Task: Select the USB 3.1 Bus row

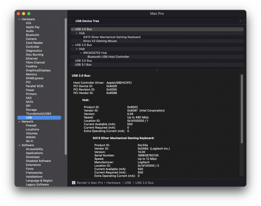Action: pos(157,64)
